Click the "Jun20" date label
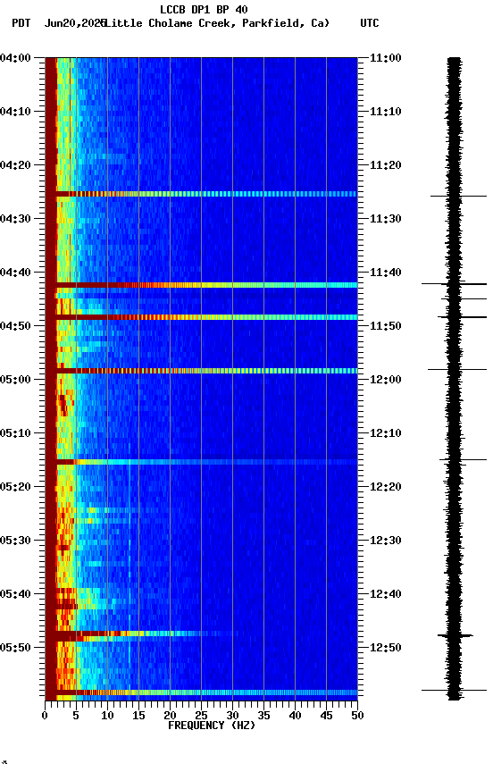 coord(60,23)
